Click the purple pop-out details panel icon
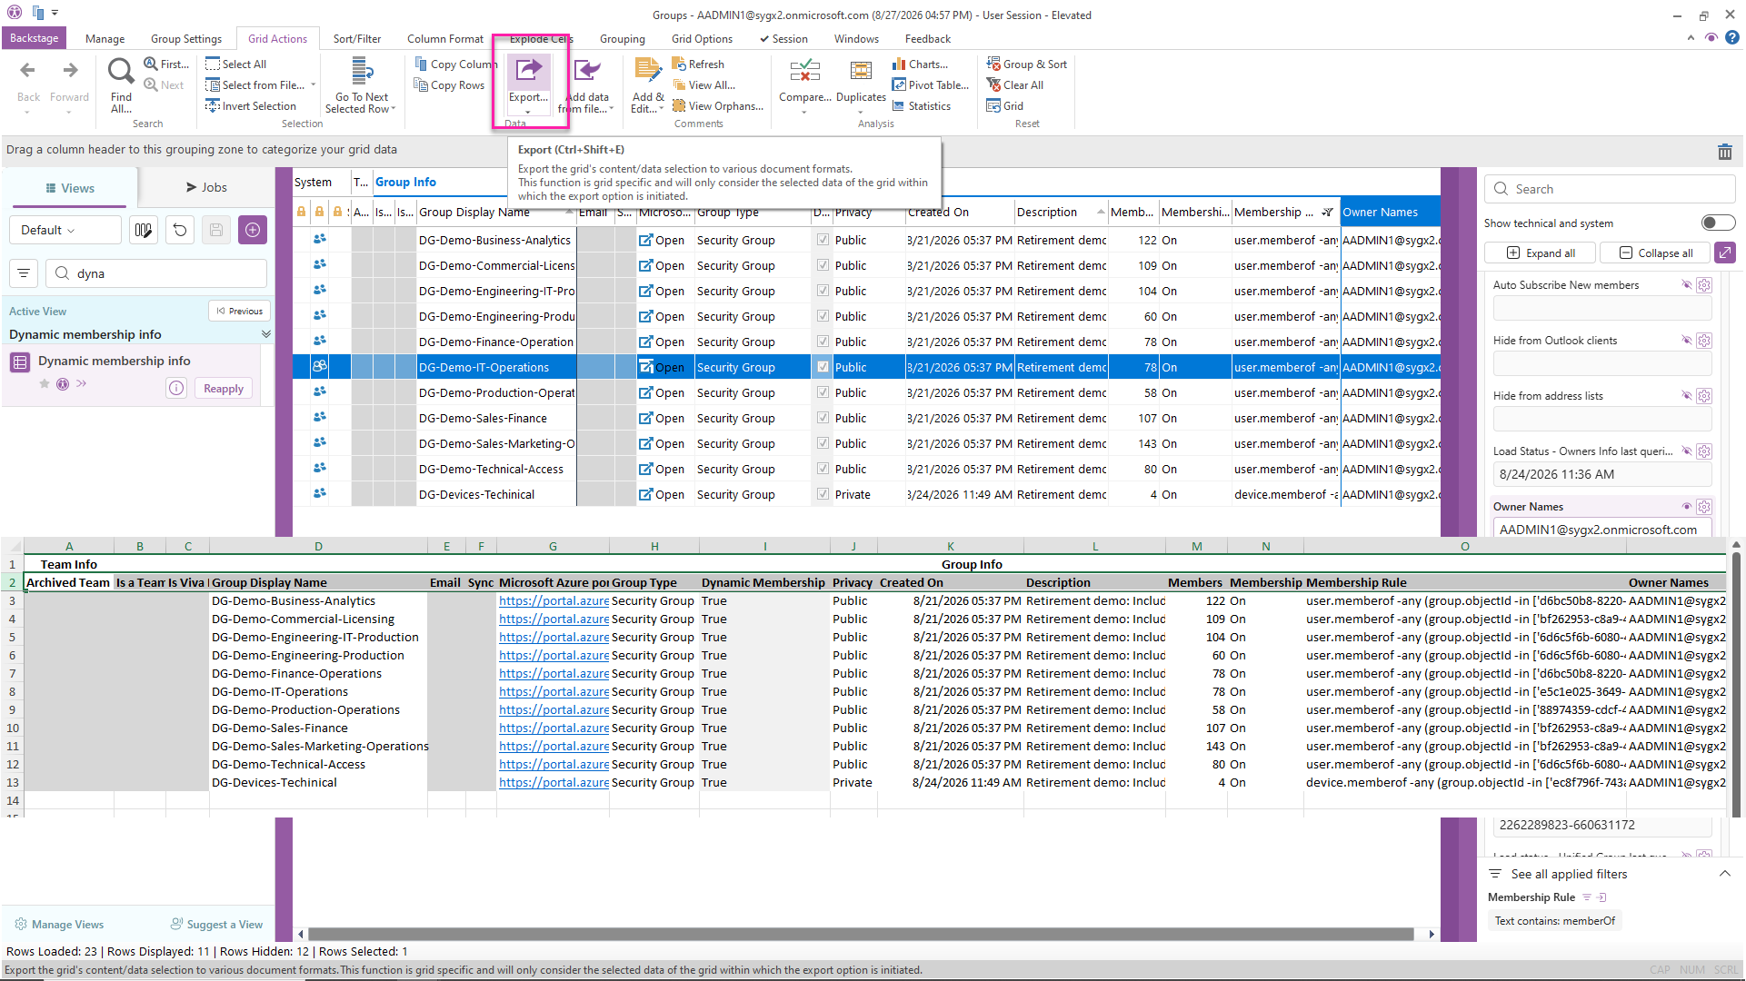The image size is (1746, 981). (x=1725, y=253)
